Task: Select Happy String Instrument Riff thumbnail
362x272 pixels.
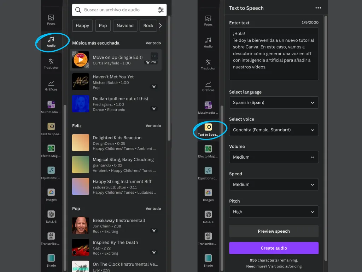Action: pos(81,186)
